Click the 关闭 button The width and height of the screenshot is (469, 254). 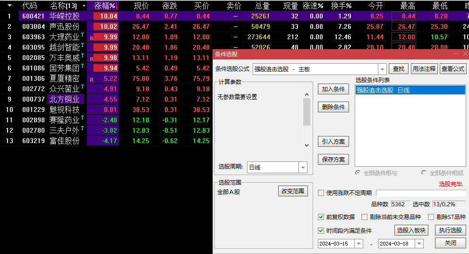451,243
